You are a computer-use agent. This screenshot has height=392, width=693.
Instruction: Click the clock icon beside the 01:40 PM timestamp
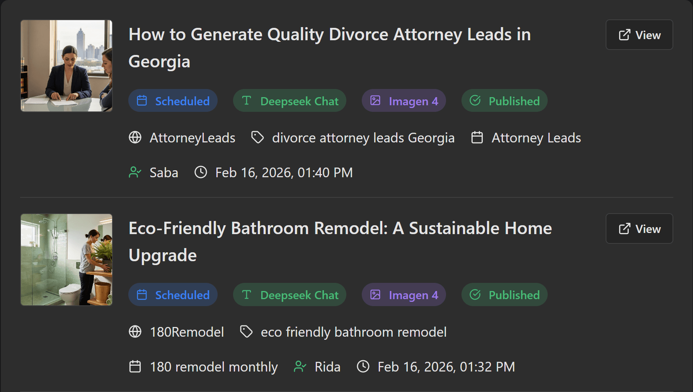[x=201, y=173]
